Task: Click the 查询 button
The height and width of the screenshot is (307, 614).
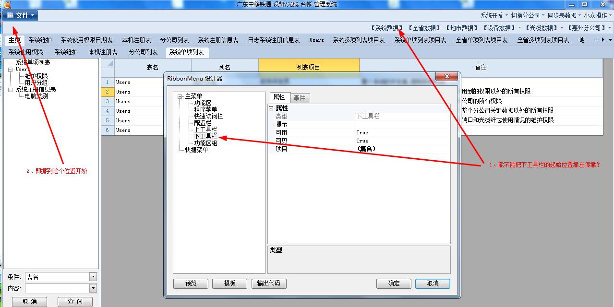Action: [x=74, y=301]
